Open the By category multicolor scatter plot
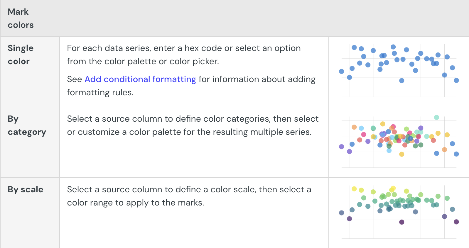 click(x=399, y=142)
